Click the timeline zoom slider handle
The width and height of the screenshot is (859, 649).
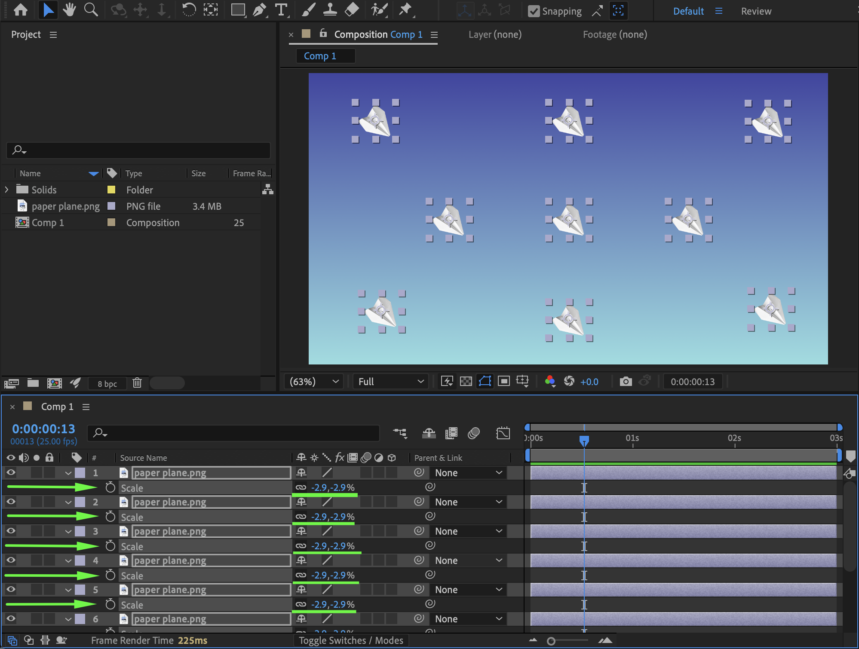pyautogui.click(x=551, y=641)
